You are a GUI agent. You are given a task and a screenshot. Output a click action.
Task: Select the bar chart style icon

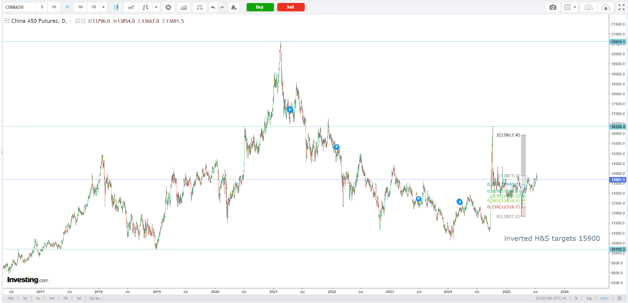click(x=146, y=7)
